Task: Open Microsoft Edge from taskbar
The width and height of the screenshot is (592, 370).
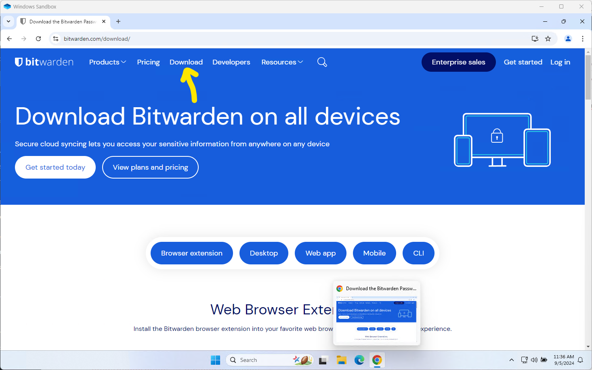Action: pyautogui.click(x=359, y=360)
